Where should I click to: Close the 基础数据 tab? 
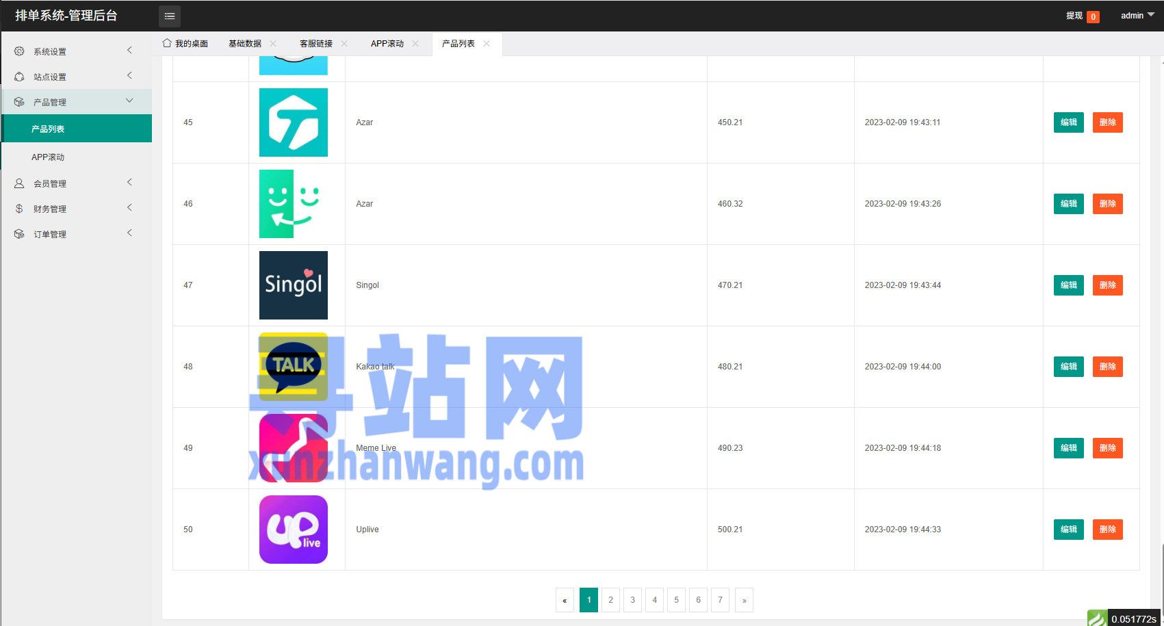coord(273,43)
